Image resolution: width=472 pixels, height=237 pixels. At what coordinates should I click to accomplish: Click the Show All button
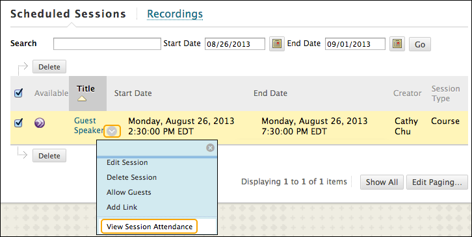pos(382,182)
